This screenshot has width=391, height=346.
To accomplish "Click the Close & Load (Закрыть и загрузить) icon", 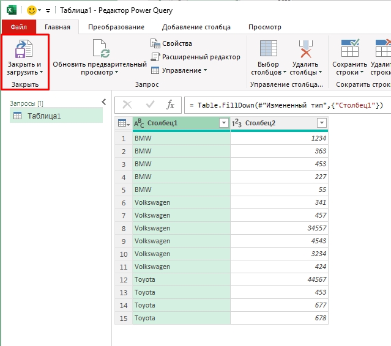I will click(24, 49).
